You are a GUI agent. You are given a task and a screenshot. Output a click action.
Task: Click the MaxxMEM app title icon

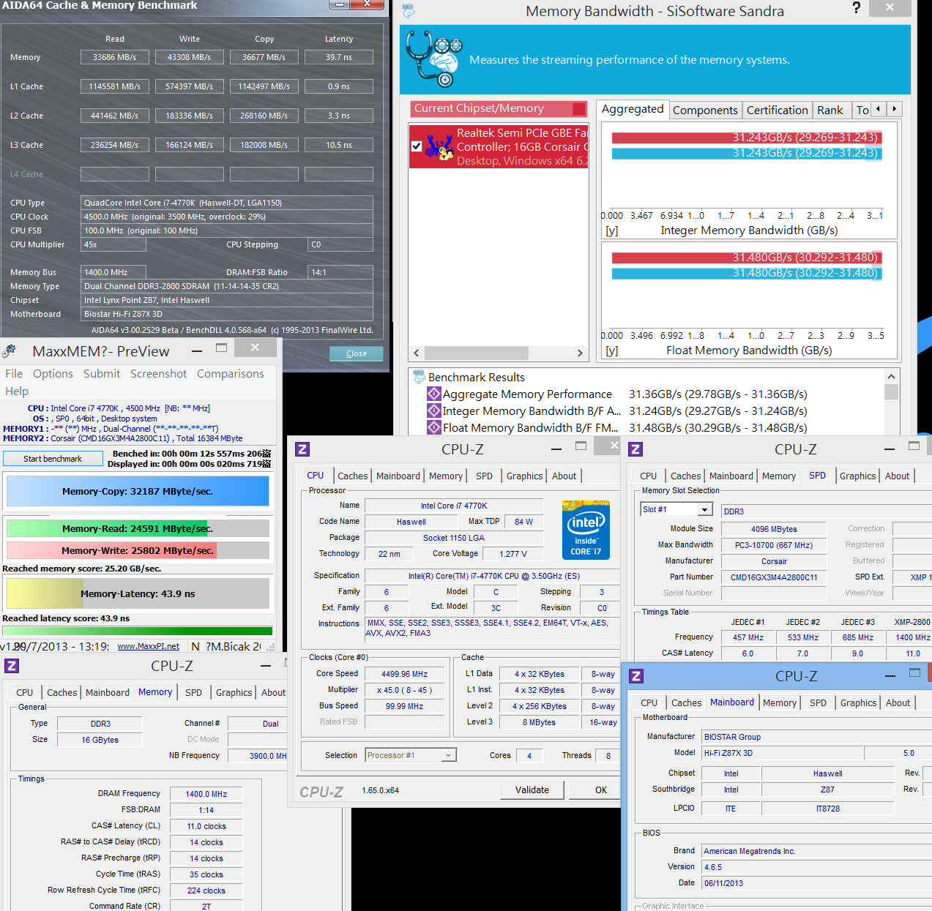(9, 352)
